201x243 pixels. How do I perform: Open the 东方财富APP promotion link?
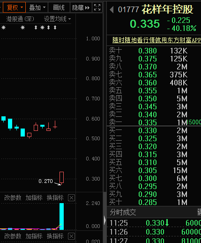[156, 40]
